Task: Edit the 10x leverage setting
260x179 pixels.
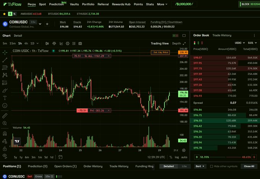Action: coord(49,176)
